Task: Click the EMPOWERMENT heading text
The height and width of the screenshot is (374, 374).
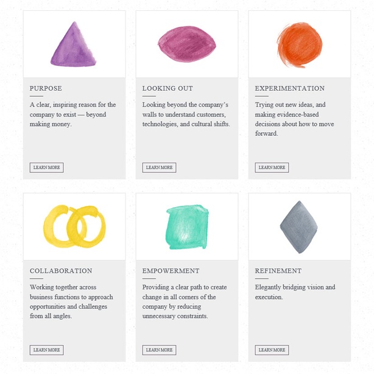Action: (171, 271)
